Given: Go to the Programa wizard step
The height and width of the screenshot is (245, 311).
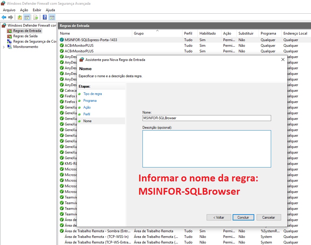Looking at the screenshot, I should click(x=90, y=101).
